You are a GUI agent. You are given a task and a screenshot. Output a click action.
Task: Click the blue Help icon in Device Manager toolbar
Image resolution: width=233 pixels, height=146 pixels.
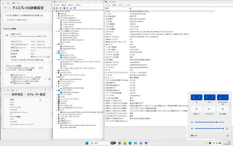64,8
